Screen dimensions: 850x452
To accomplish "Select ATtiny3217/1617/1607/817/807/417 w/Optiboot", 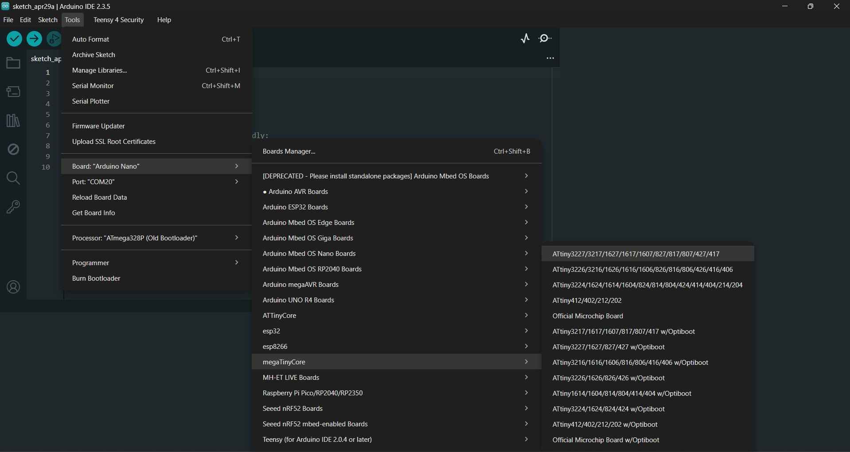I will [x=648, y=332].
